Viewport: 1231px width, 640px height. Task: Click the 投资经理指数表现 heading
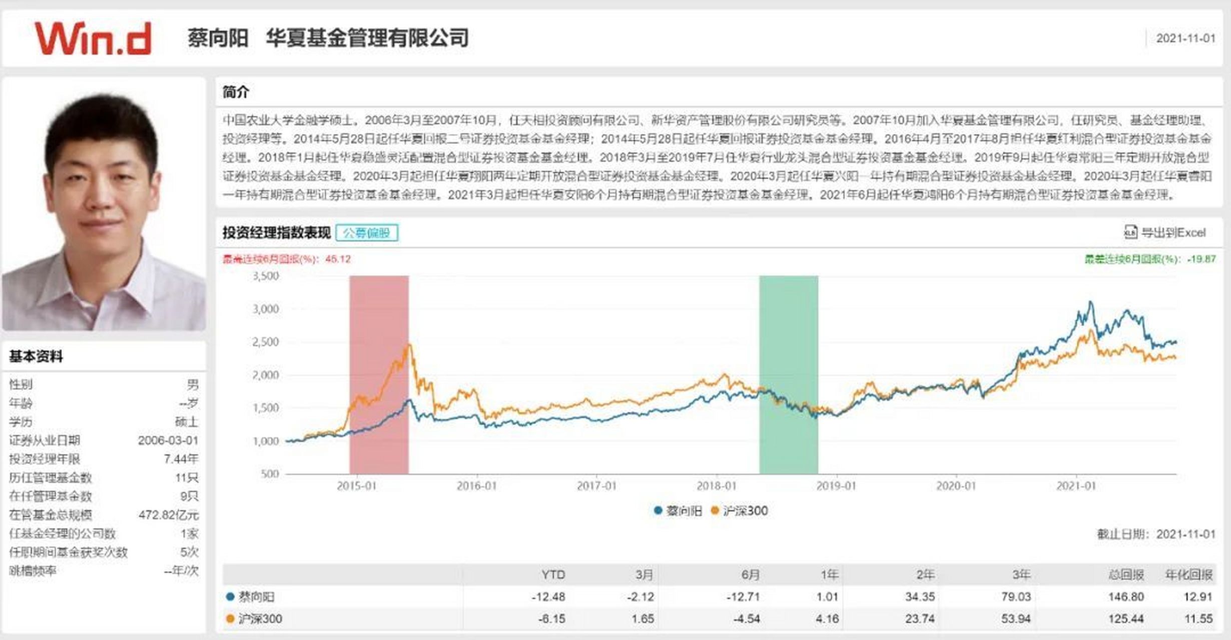pyautogui.click(x=277, y=233)
